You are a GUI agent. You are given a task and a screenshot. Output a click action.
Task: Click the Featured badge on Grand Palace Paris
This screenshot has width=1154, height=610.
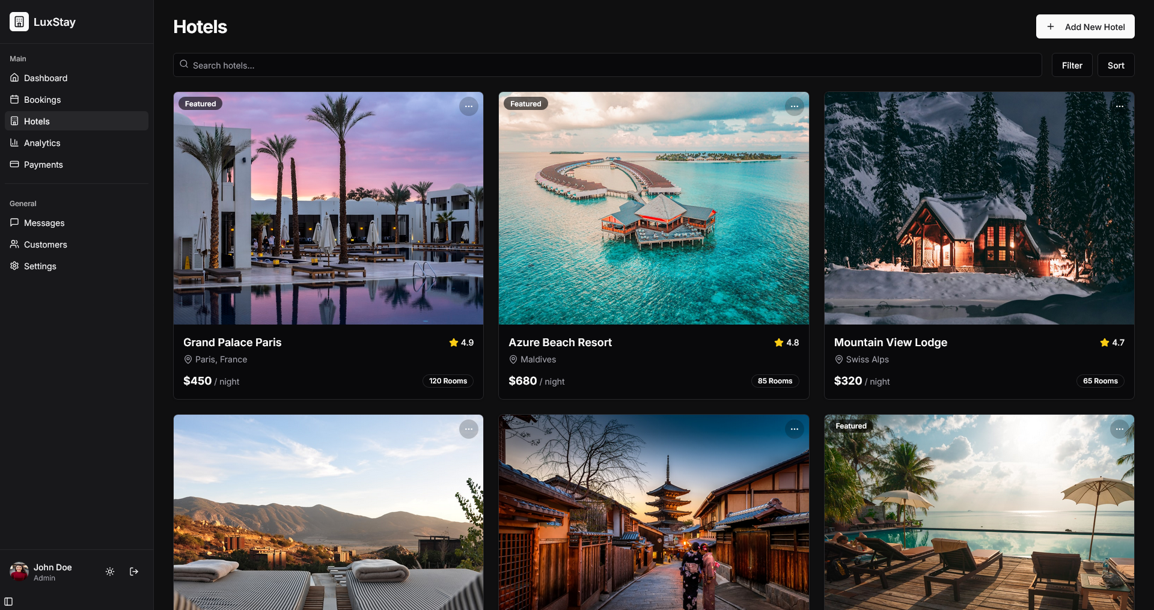[200, 103]
